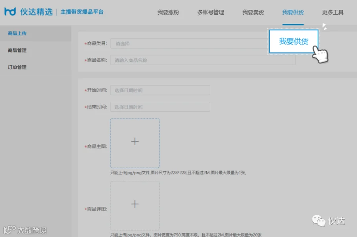Open the 商品类目 请选择 dropdown

tap(190, 43)
